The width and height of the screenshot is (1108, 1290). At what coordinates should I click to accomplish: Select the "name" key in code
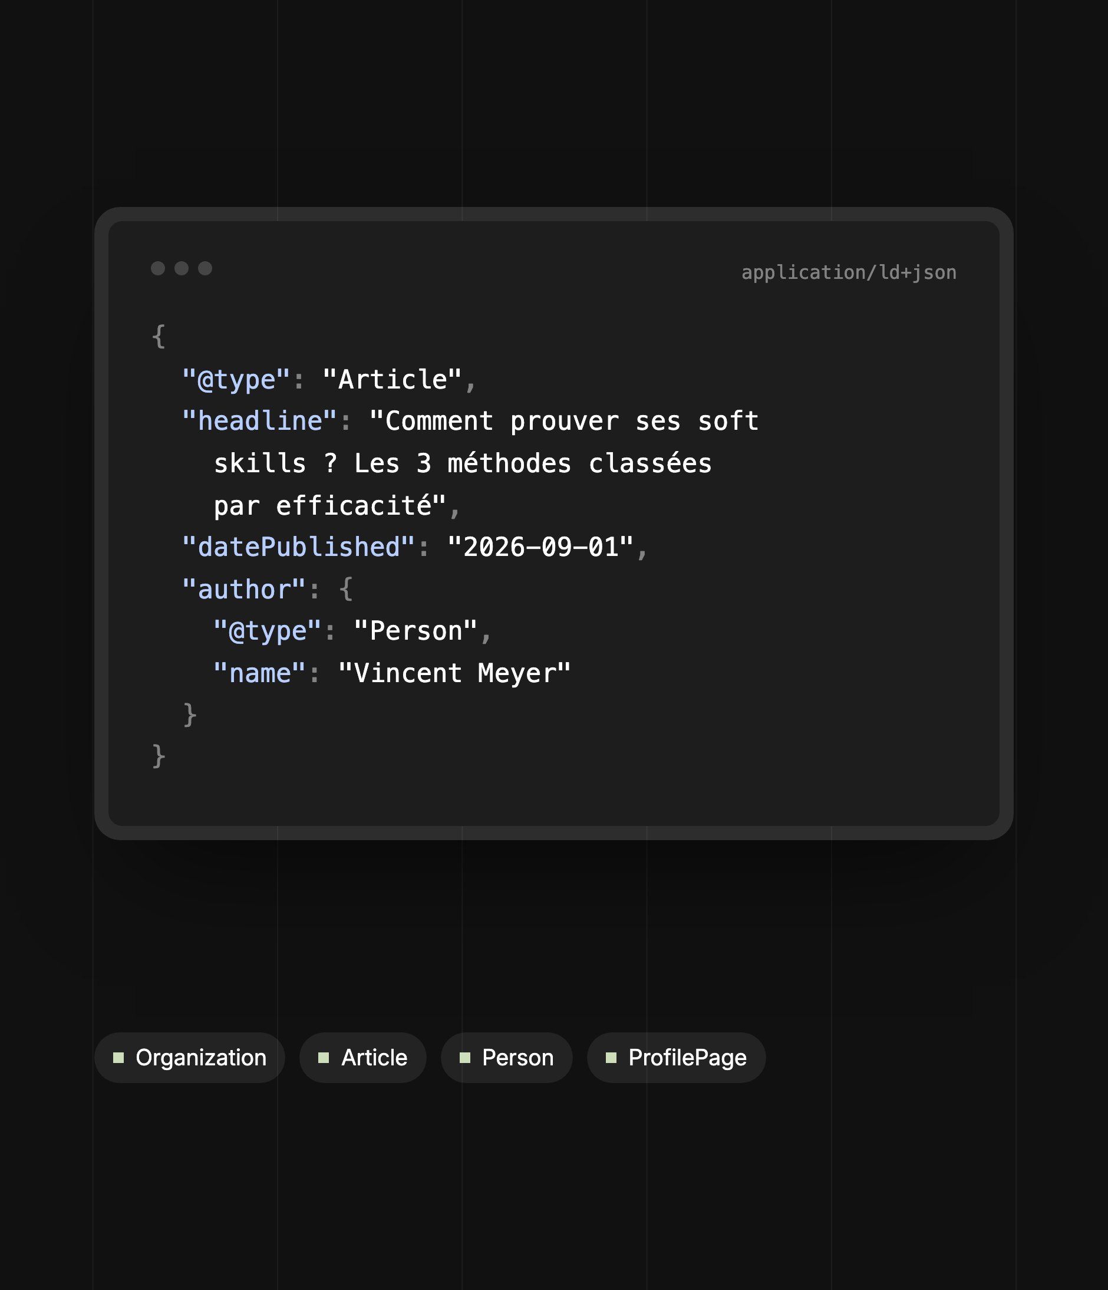click(x=259, y=673)
